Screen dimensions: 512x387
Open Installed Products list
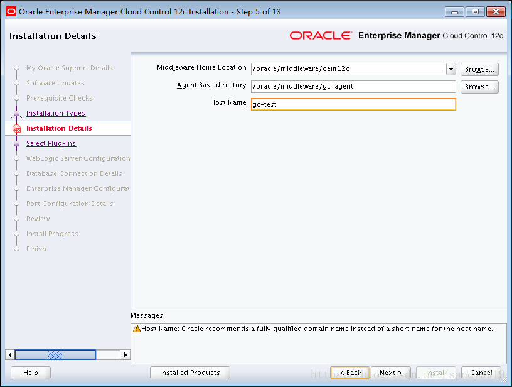point(190,373)
